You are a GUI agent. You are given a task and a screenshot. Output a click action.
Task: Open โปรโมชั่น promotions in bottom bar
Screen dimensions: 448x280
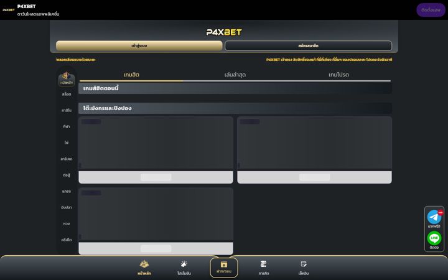point(184,268)
